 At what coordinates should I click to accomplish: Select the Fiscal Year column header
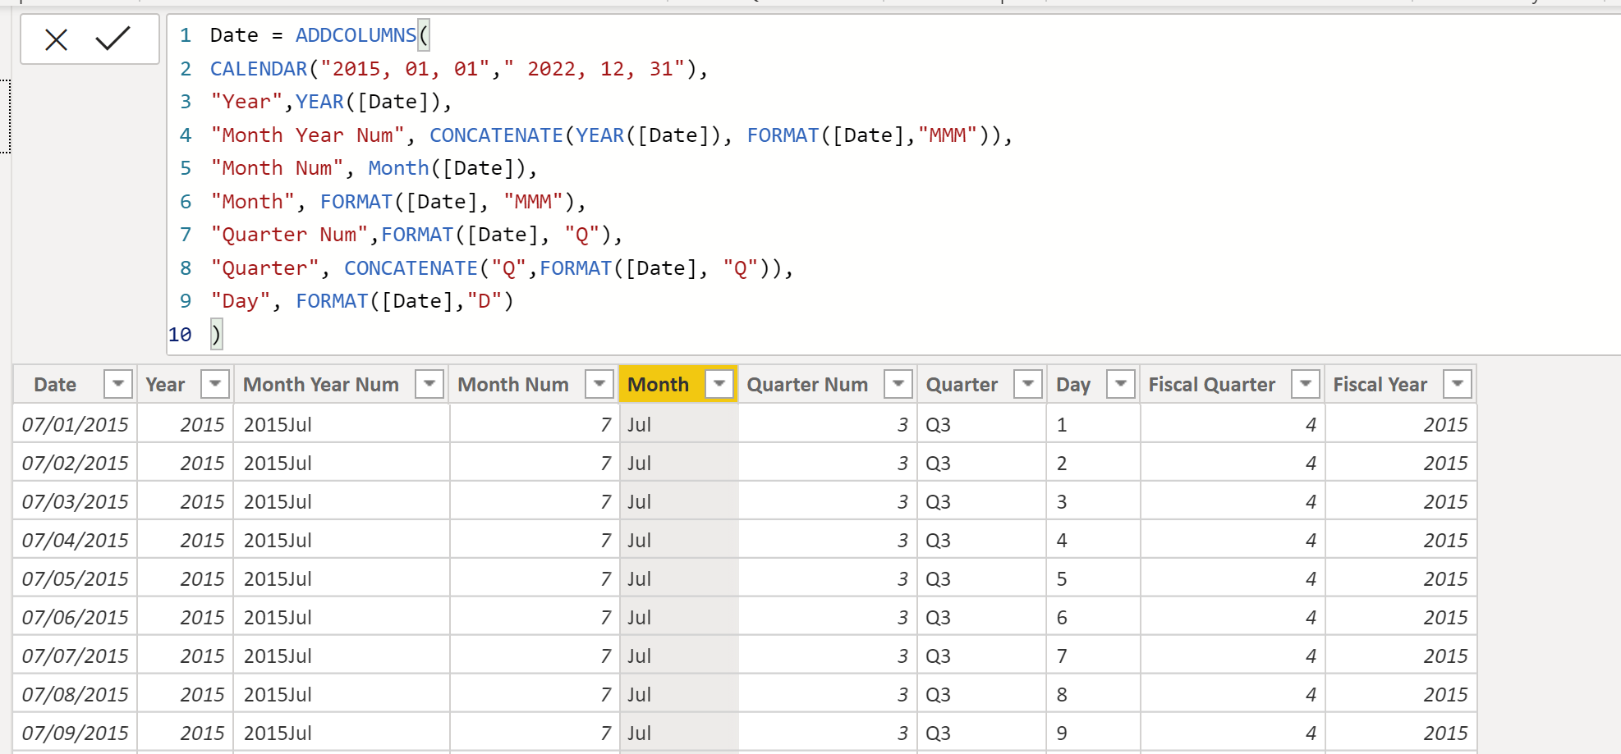1380,385
